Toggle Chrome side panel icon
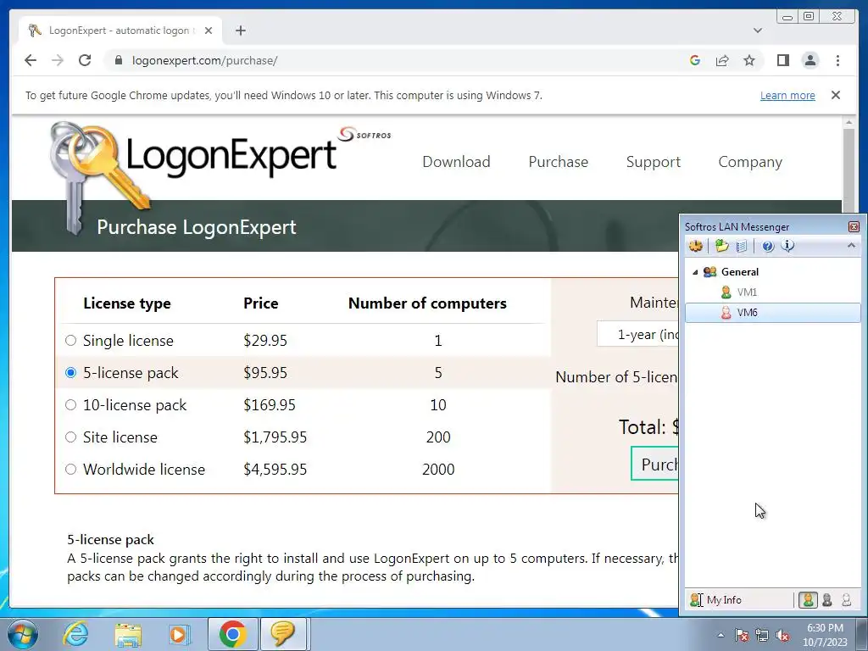868x651 pixels. tap(782, 60)
